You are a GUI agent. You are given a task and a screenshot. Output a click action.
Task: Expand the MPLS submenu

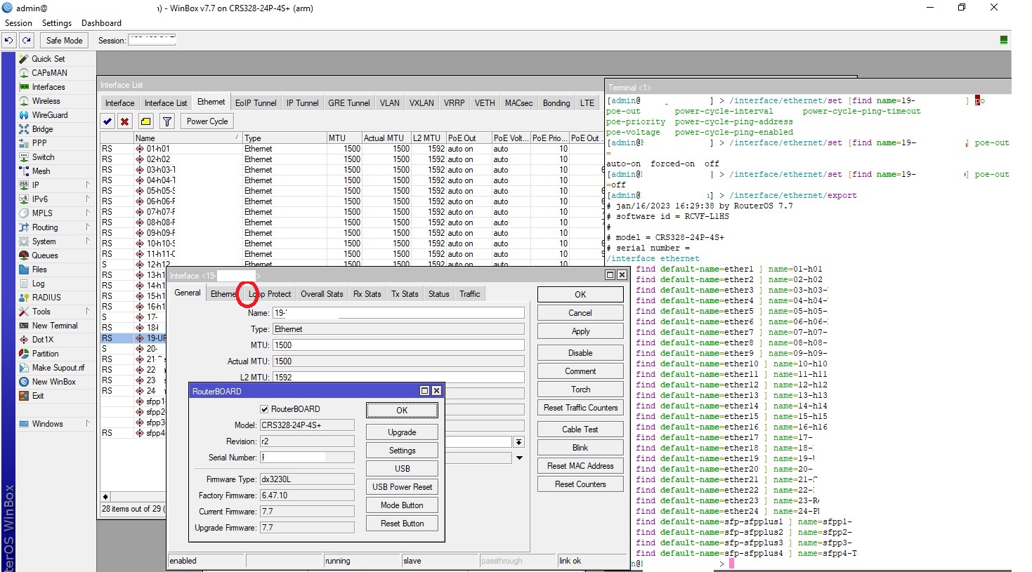[x=88, y=213]
